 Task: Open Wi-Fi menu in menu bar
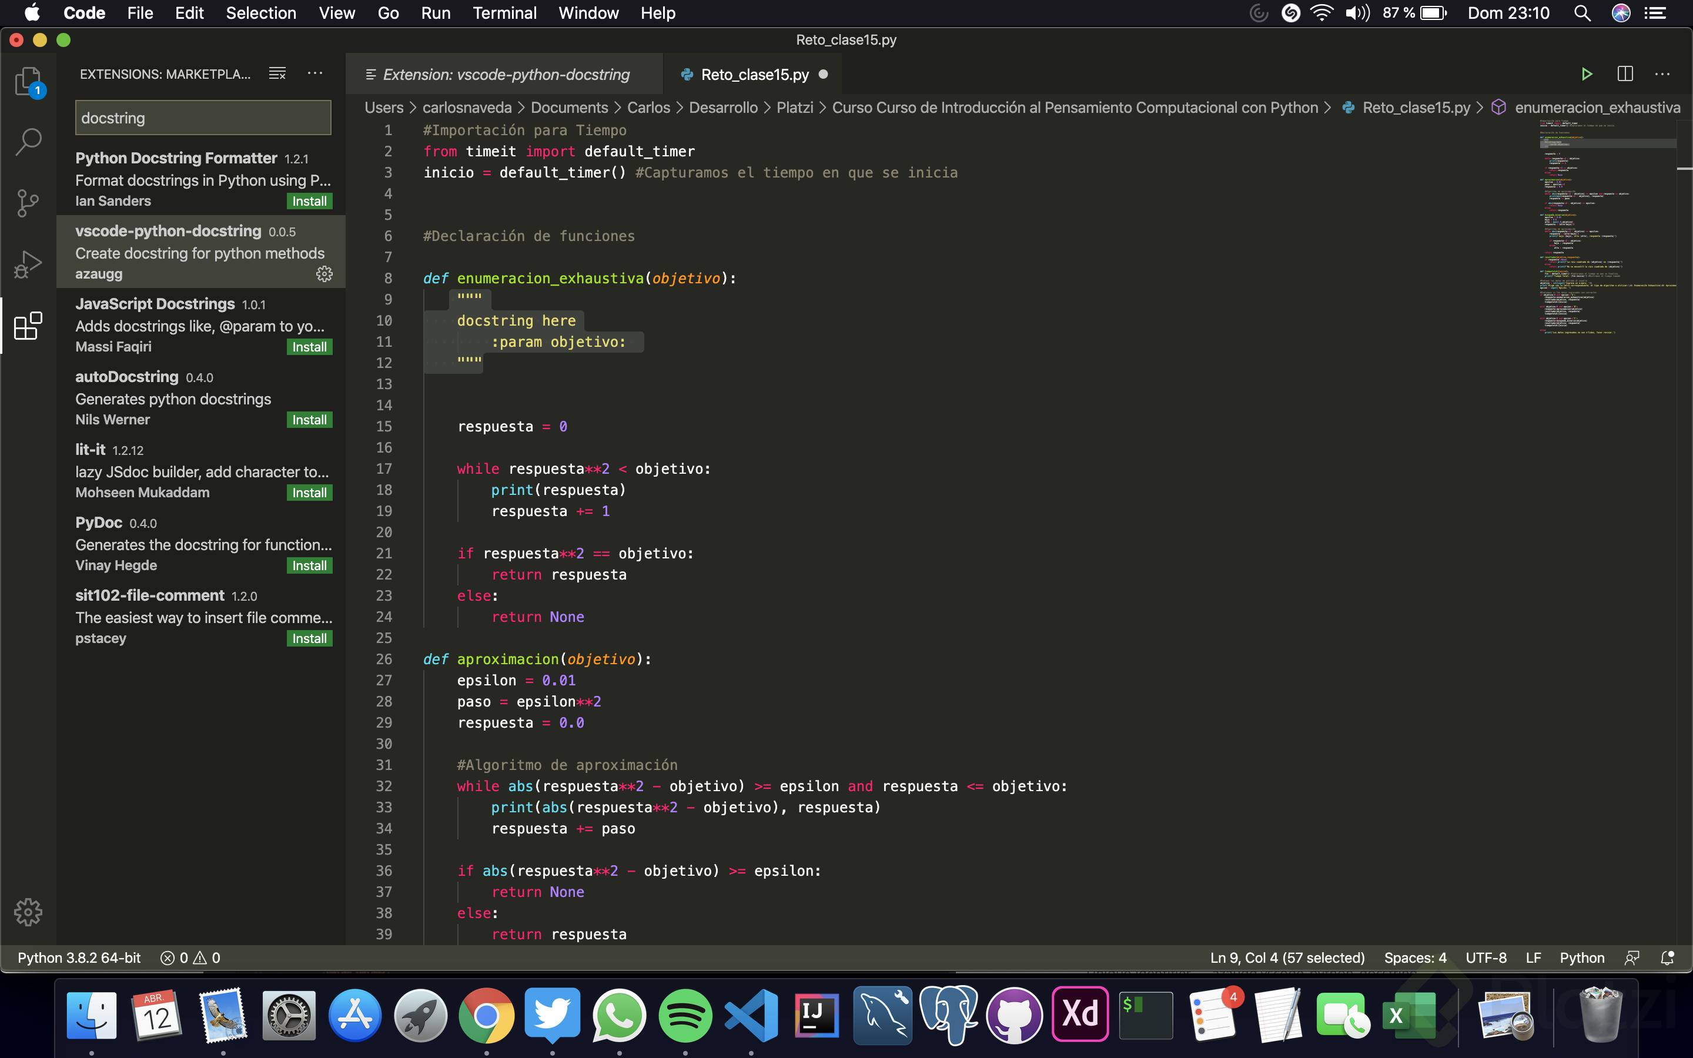[1321, 14]
